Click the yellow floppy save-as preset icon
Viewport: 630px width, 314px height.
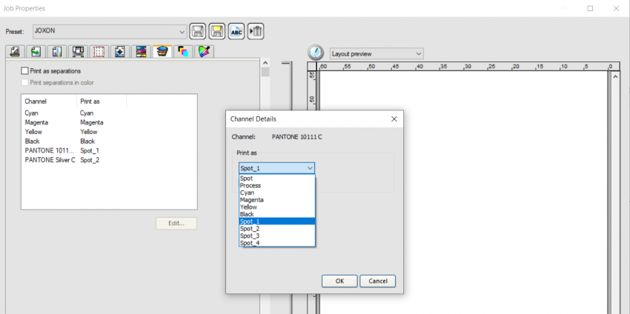(217, 31)
